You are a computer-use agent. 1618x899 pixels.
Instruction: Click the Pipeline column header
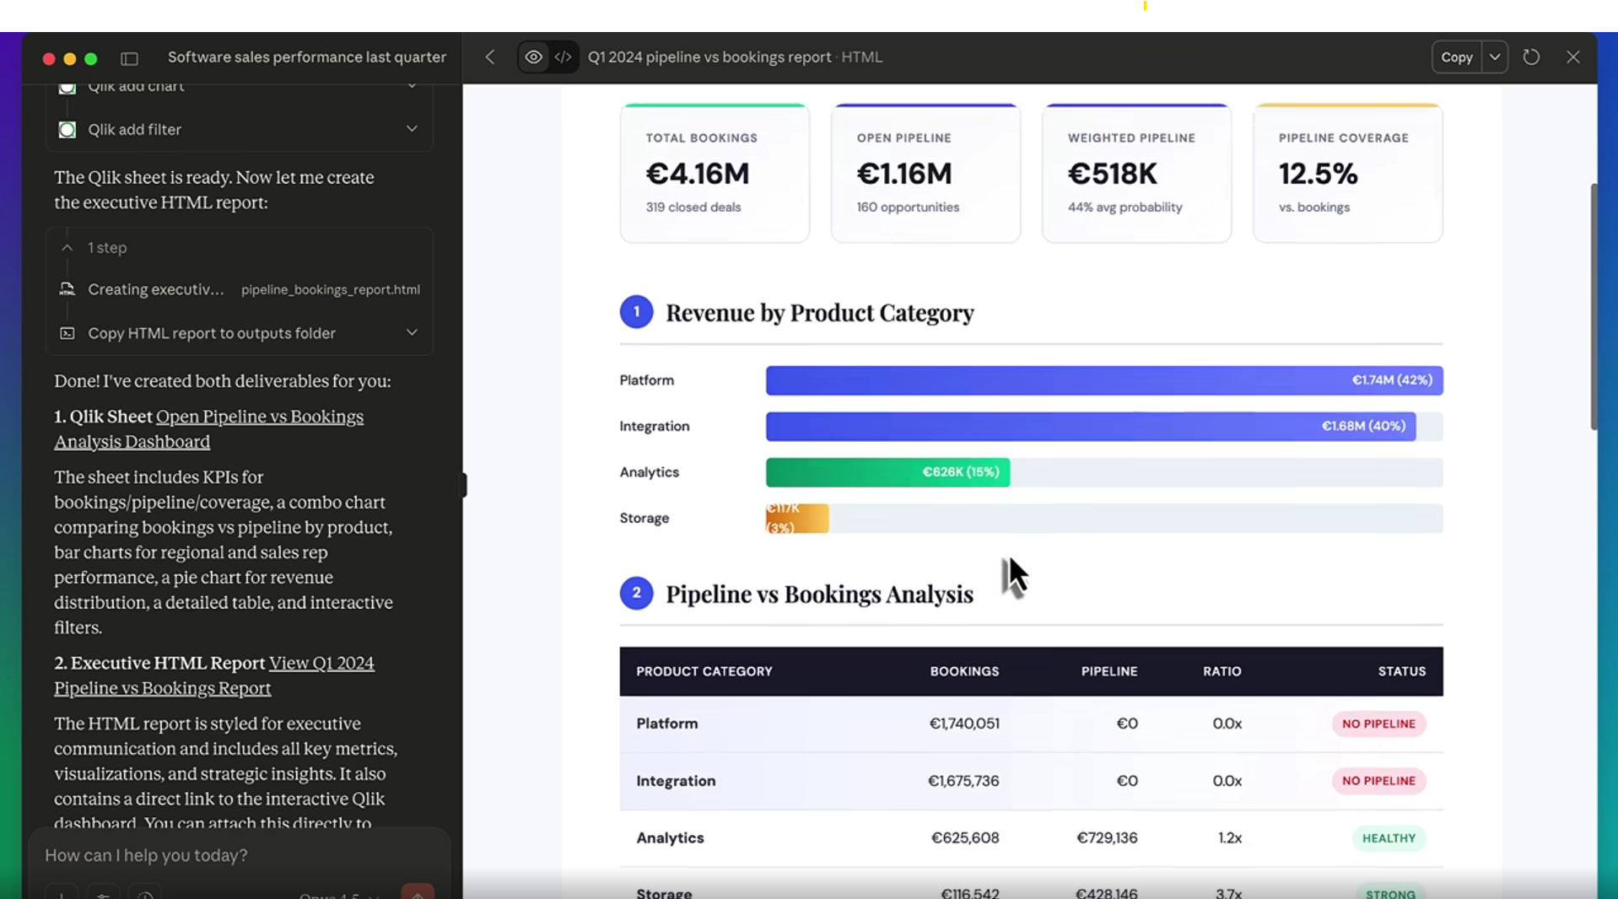pos(1109,671)
